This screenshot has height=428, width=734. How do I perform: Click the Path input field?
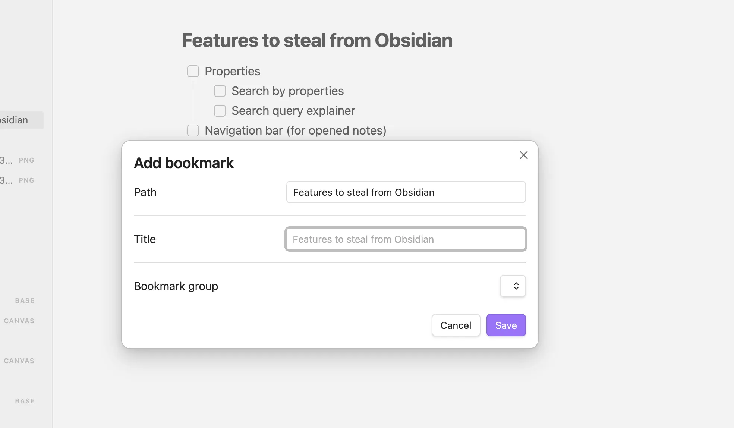406,192
